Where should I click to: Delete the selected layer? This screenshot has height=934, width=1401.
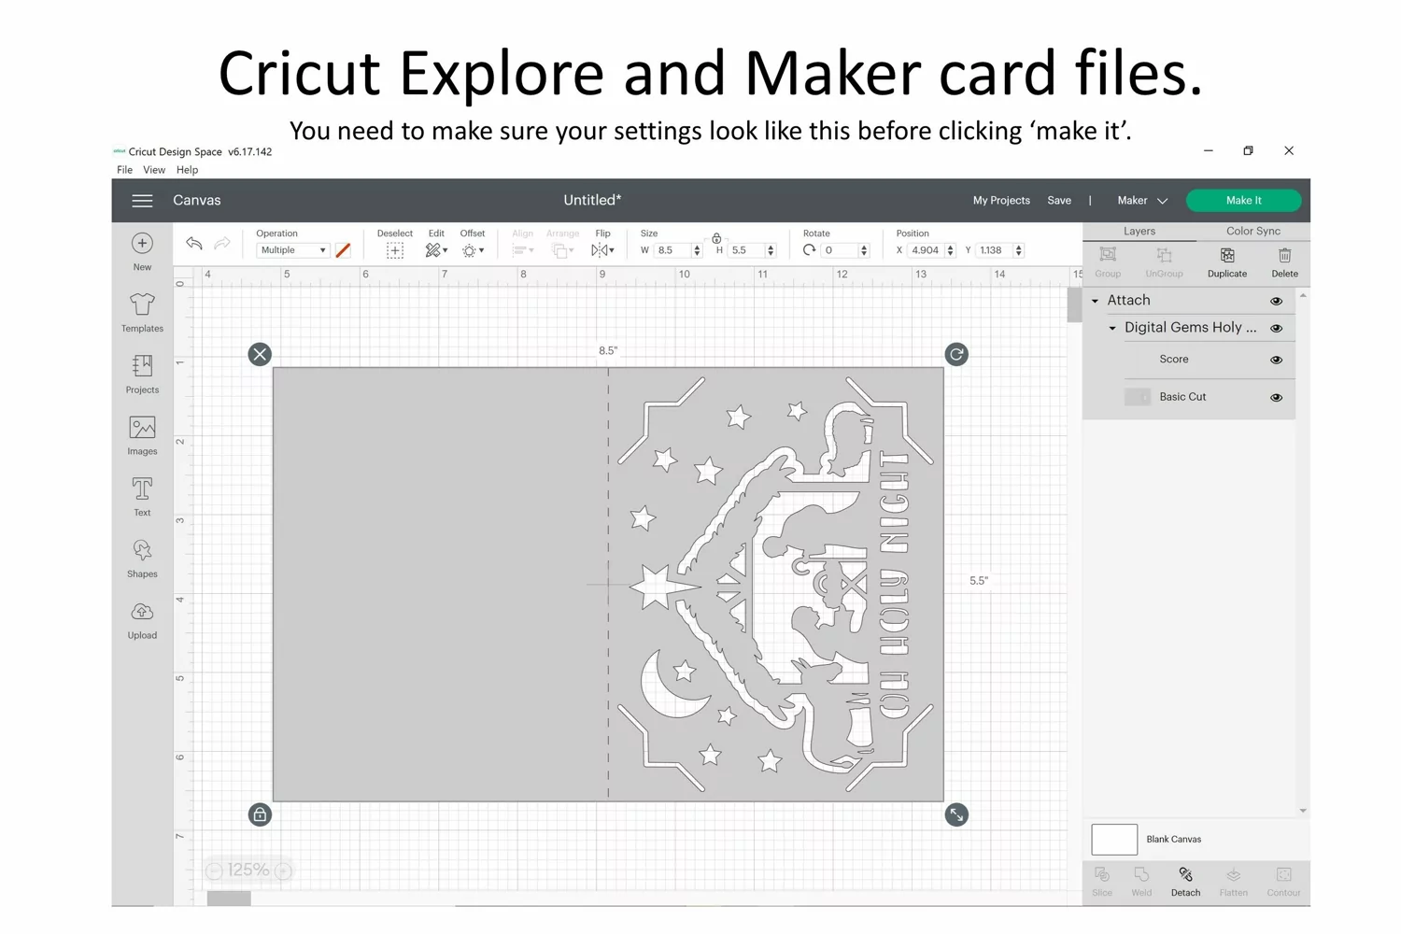(1284, 262)
